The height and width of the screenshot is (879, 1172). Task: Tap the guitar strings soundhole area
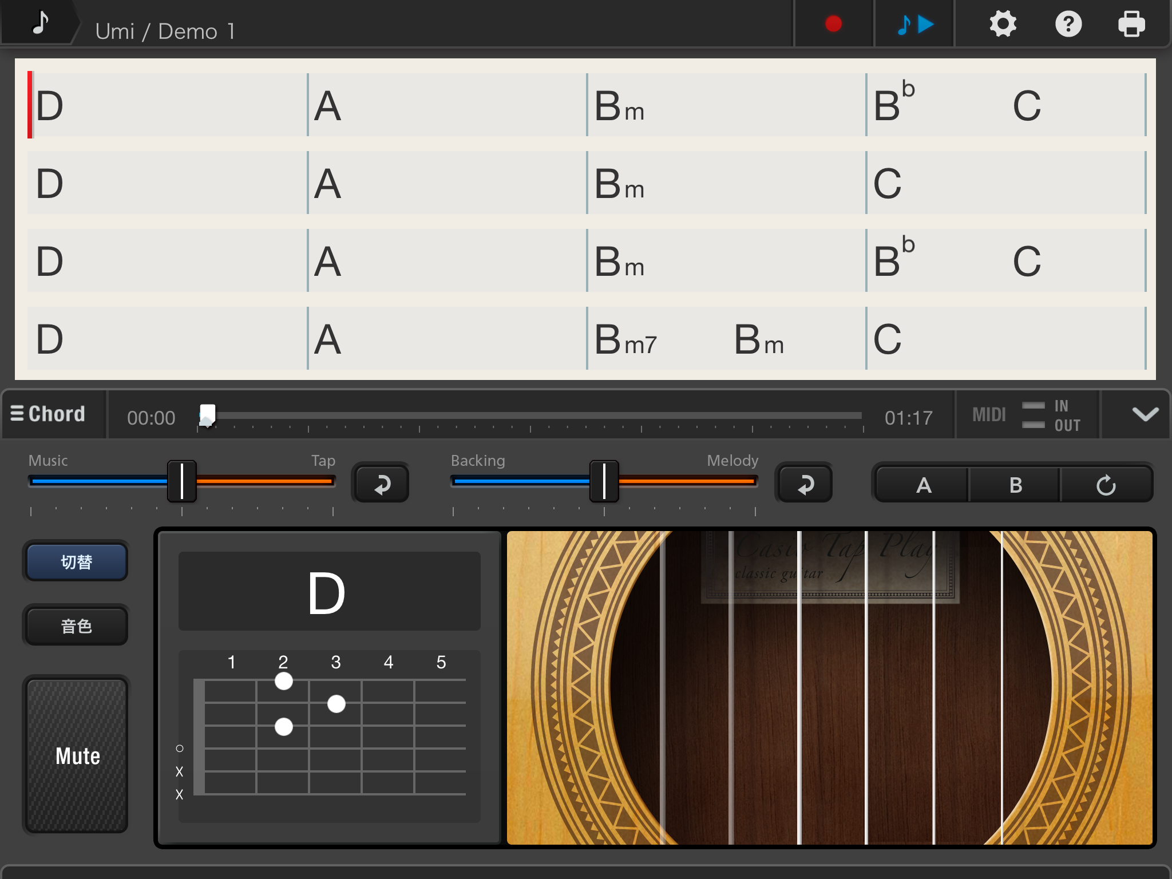click(x=830, y=688)
